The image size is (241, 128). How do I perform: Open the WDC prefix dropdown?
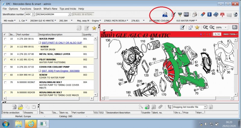[x=33, y=14]
